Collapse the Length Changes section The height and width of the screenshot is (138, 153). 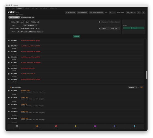click(9, 87)
